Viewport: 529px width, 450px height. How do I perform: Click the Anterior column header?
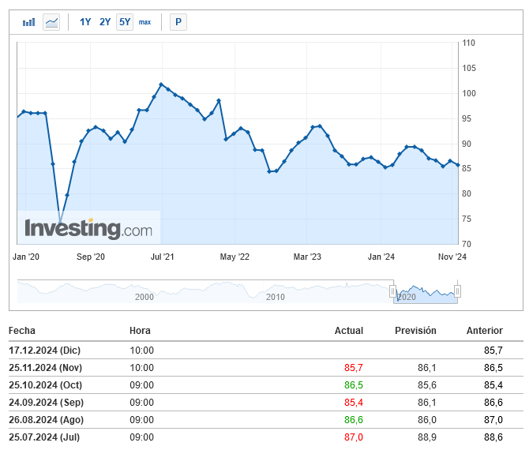tap(485, 331)
